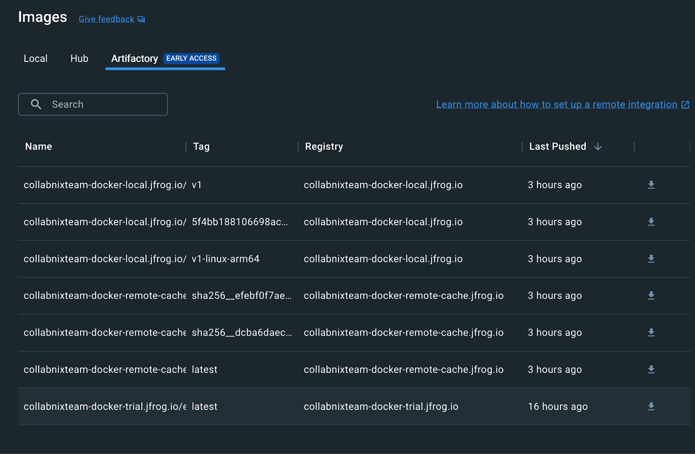Download the v1-linux-arm64 image
The image size is (695, 454).
[x=651, y=259]
